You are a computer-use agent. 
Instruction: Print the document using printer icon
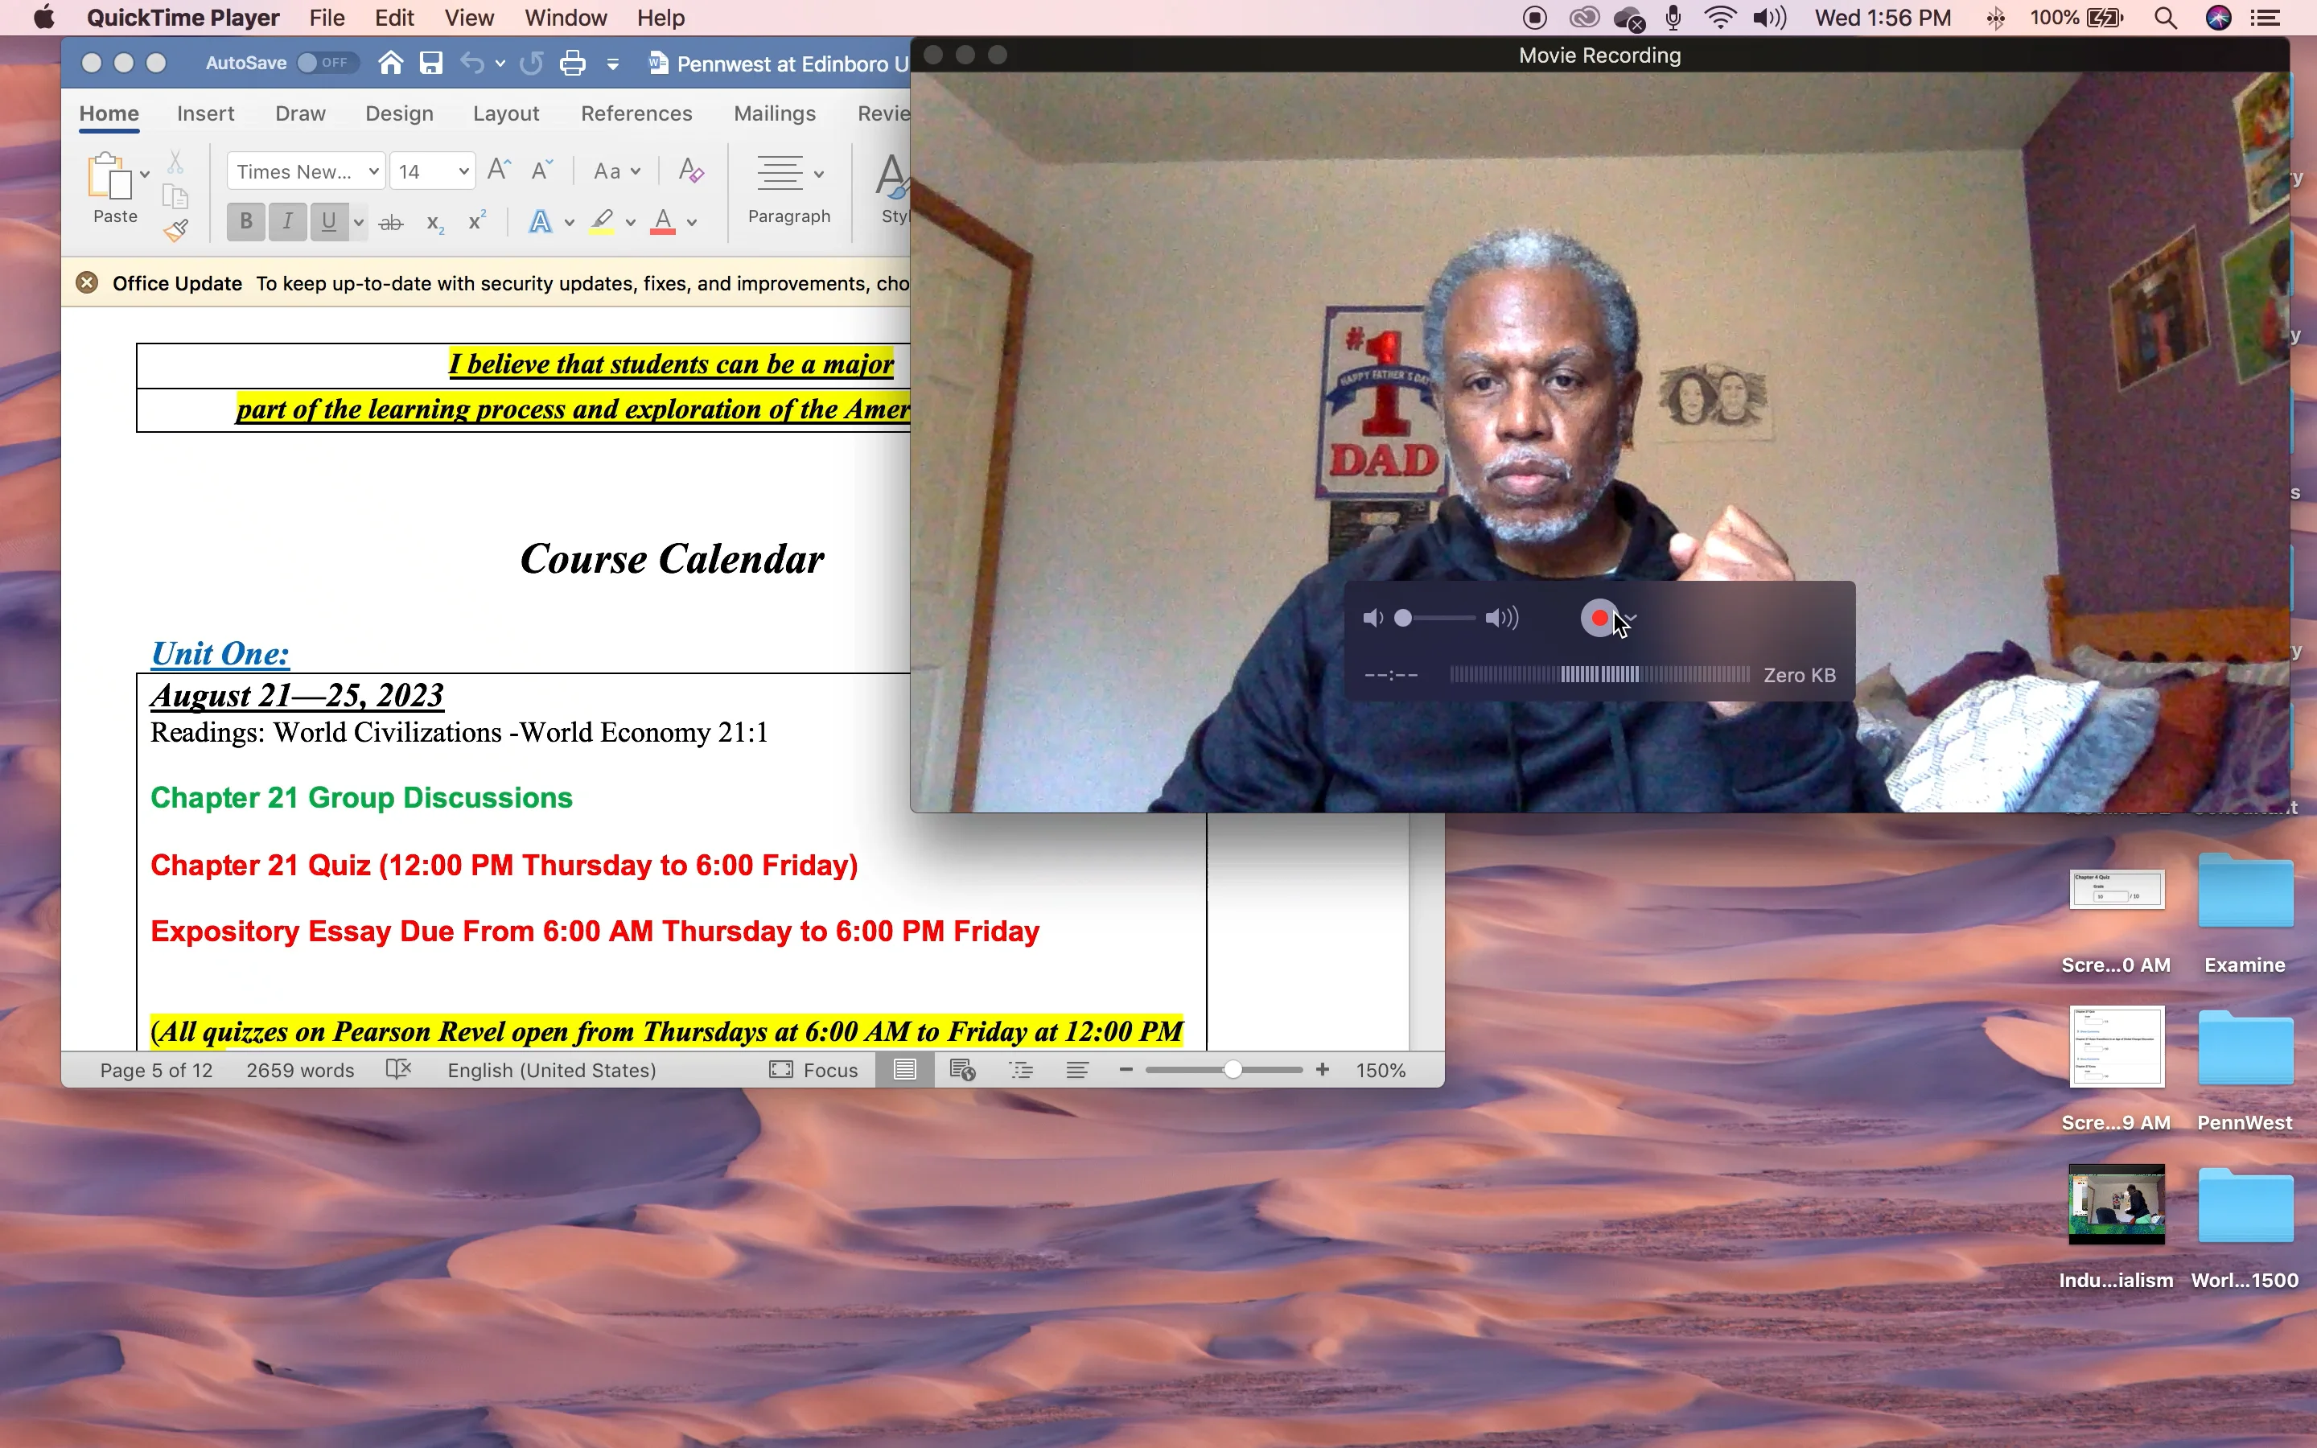pos(573,64)
